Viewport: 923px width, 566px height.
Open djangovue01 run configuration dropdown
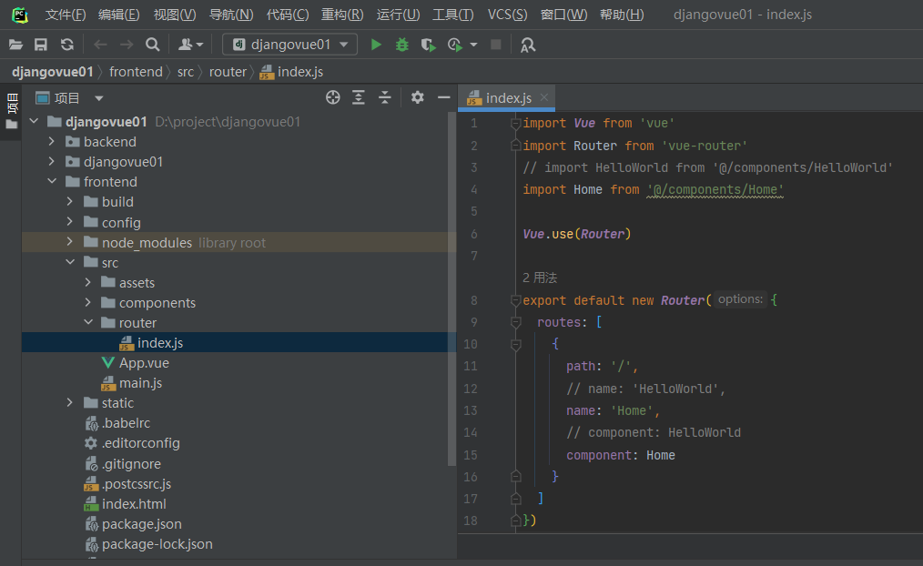point(290,45)
